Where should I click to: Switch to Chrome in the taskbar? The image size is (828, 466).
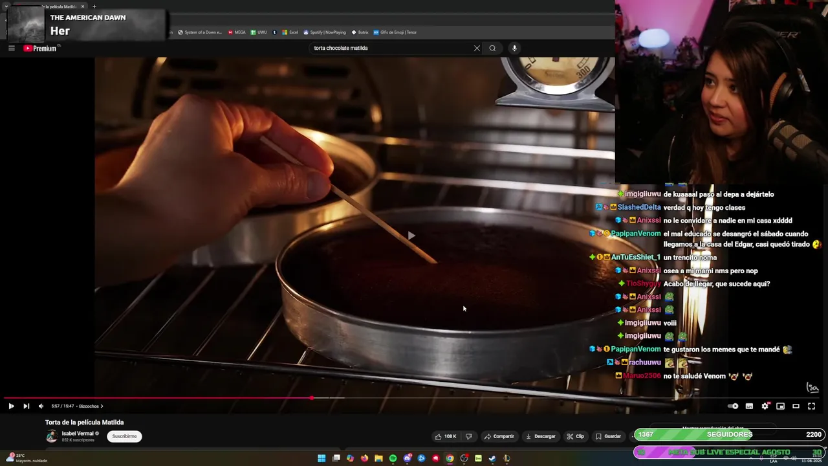point(450,458)
